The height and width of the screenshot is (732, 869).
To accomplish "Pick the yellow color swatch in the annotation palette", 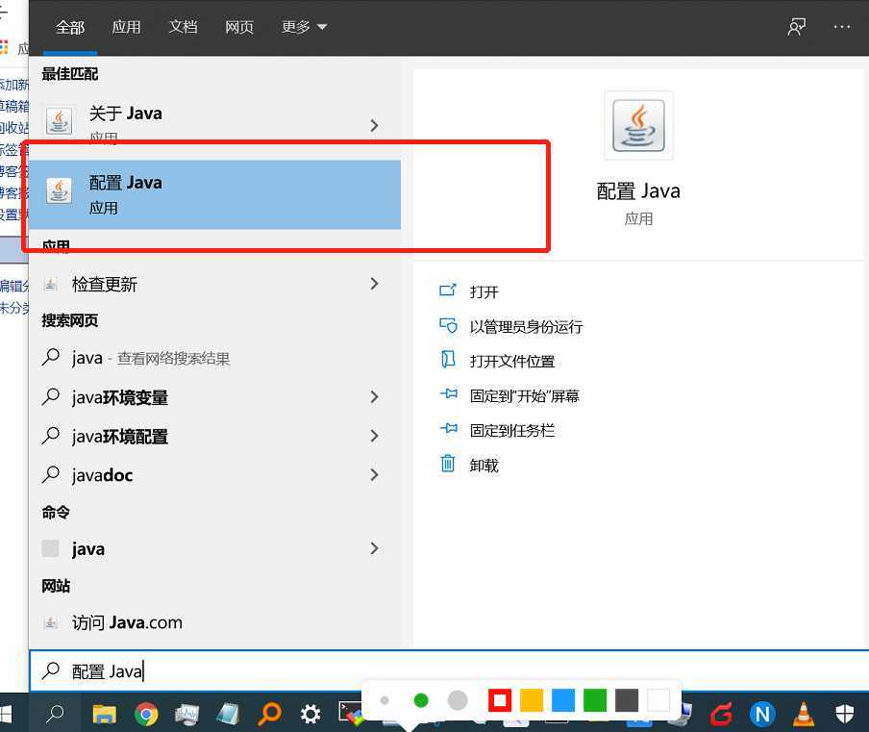I will [x=531, y=700].
